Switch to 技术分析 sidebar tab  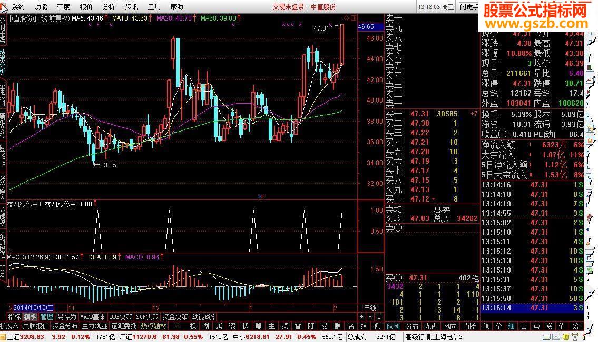coord(3,62)
